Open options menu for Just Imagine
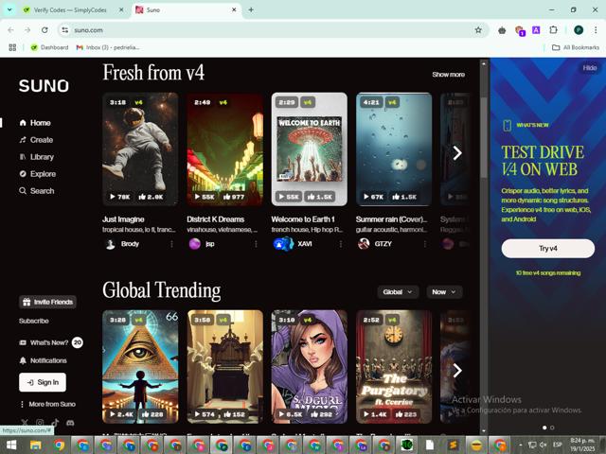This screenshot has width=606, height=454. click(x=171, y=244)
